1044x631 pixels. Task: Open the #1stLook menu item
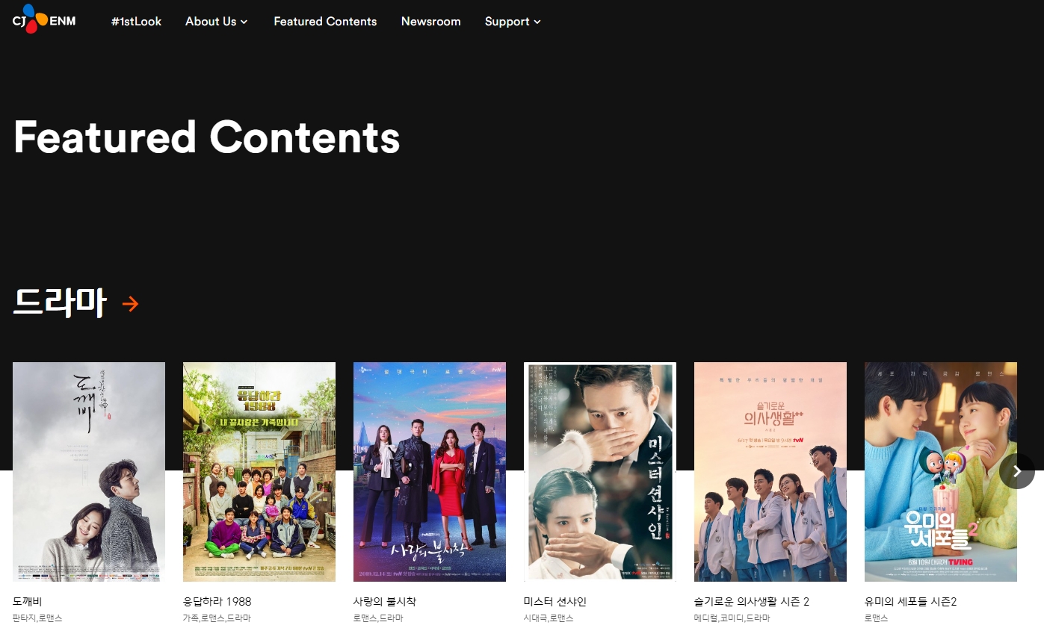click(x=136, y=22)
